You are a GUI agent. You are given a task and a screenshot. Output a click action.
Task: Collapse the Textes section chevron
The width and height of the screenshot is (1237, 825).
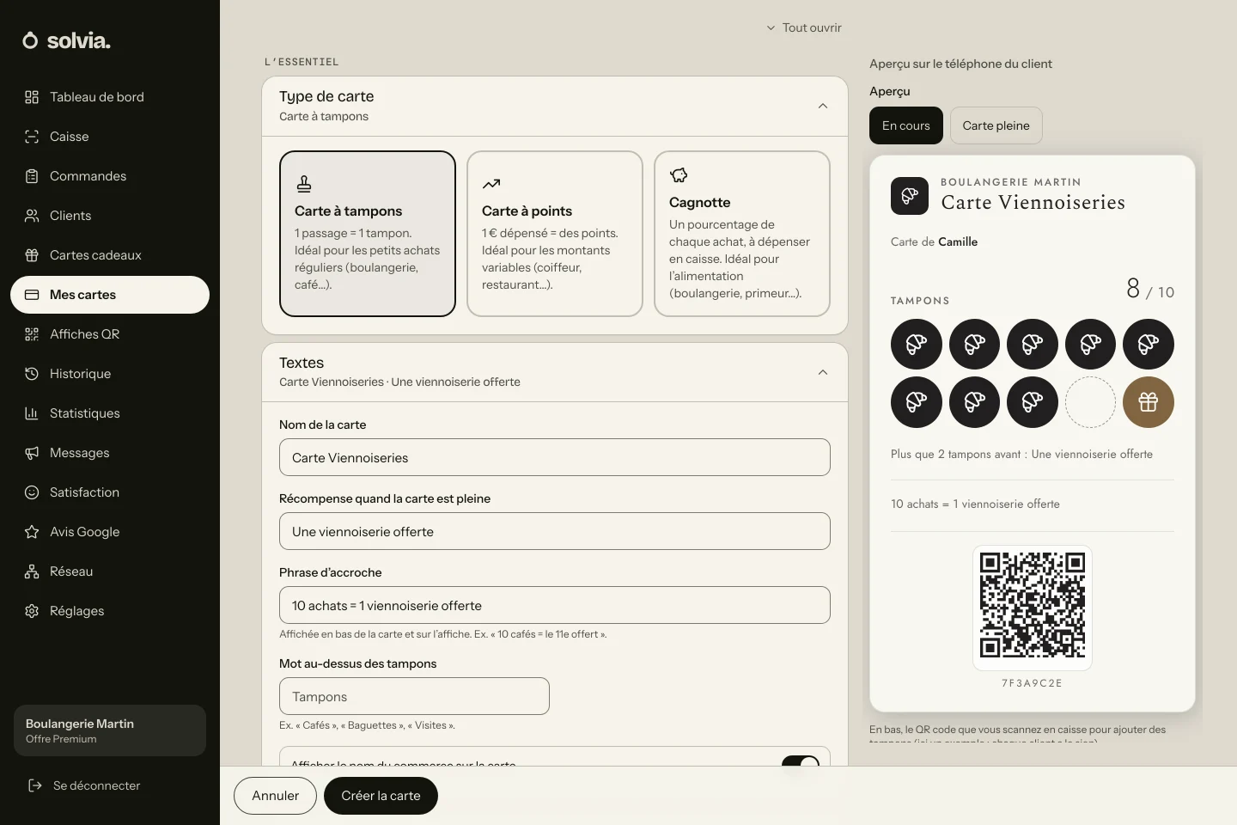823,372
